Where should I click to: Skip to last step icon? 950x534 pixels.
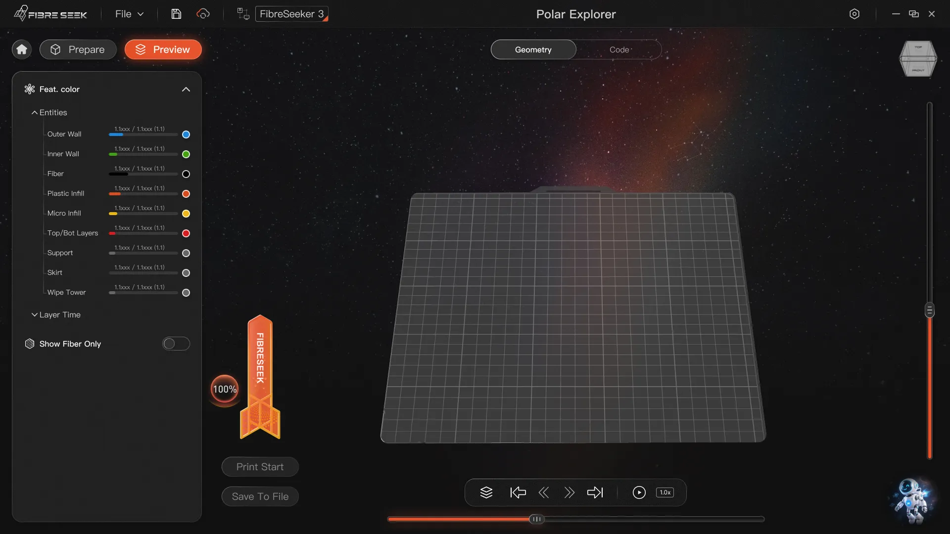tap(595, 492)
